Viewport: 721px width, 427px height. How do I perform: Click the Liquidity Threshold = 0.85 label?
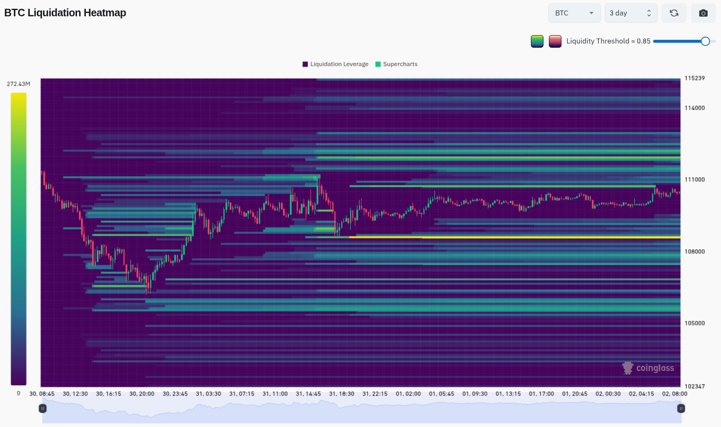coord(608,41)
